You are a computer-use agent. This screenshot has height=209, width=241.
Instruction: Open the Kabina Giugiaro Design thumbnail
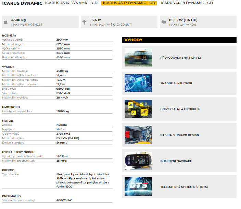point(138,135)
